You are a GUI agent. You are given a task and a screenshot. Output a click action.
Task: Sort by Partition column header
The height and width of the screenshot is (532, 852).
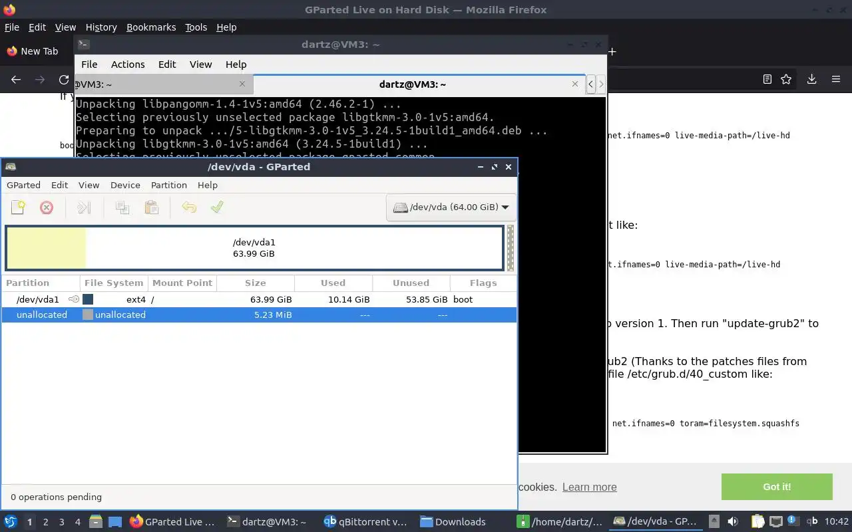click(x=41, y=283)
